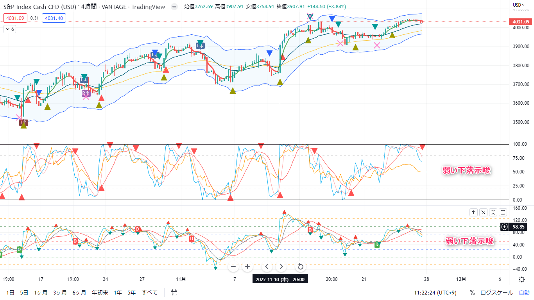Select the すべて time range

coord(150,292)
